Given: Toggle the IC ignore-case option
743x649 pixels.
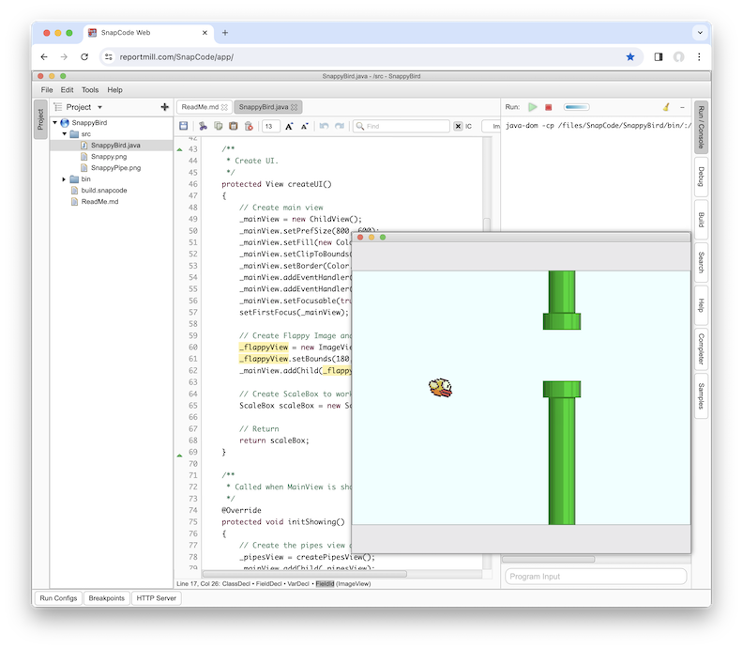Looking at the screenshot, I should tap(468, 126).
